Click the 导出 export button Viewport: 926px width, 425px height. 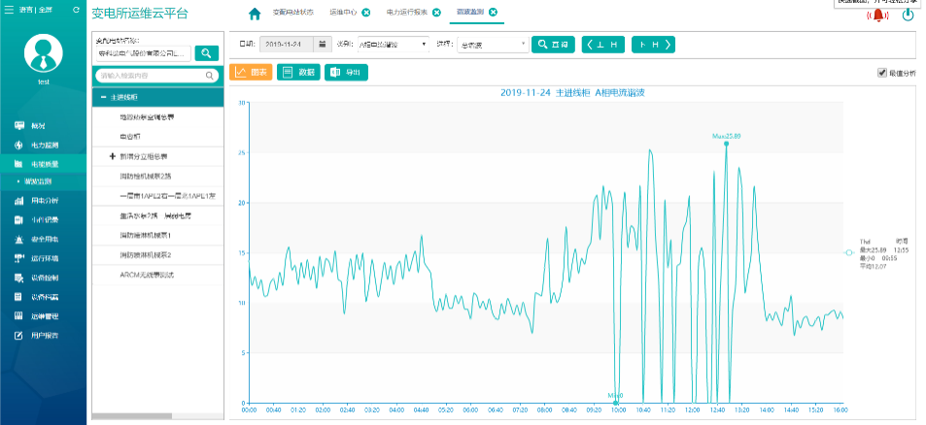(346, 73)
